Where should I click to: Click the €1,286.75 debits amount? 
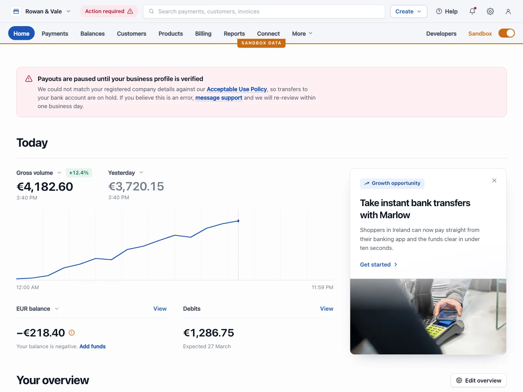point(209,333)
